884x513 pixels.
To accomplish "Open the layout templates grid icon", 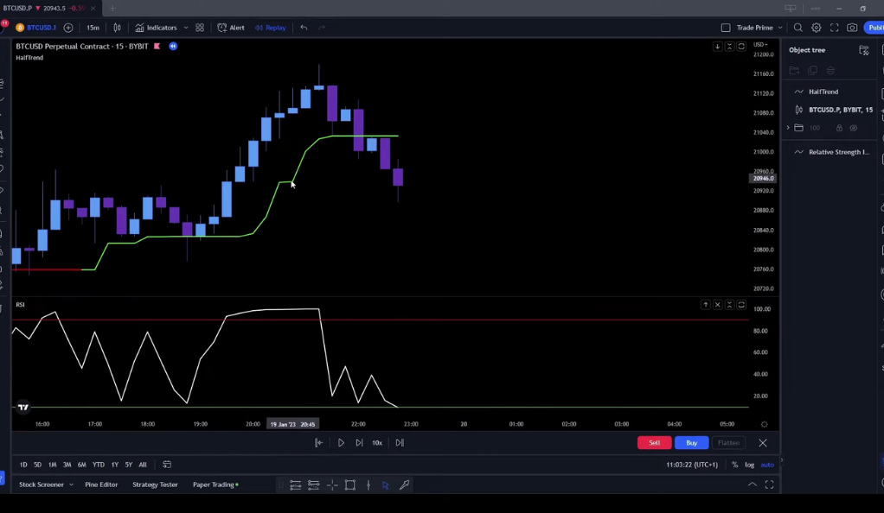I will [200, 28].
